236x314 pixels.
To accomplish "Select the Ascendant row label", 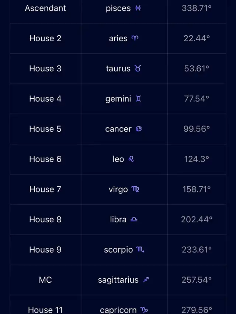I will pos(45,8).
